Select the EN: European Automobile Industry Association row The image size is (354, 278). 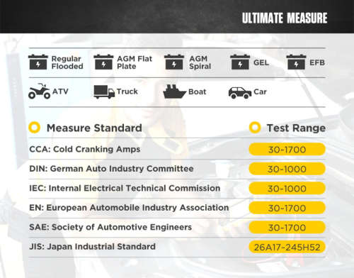click(177, 208)
